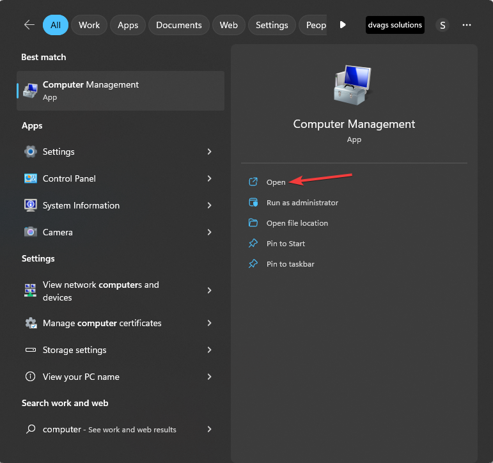Open the S user account avatar

[442, 25]
